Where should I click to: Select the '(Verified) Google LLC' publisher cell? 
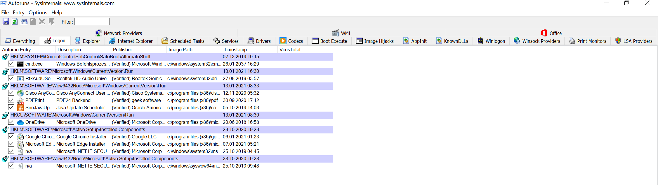(x=134, y=137)
